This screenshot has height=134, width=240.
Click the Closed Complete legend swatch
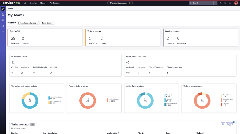coord(222,100)
